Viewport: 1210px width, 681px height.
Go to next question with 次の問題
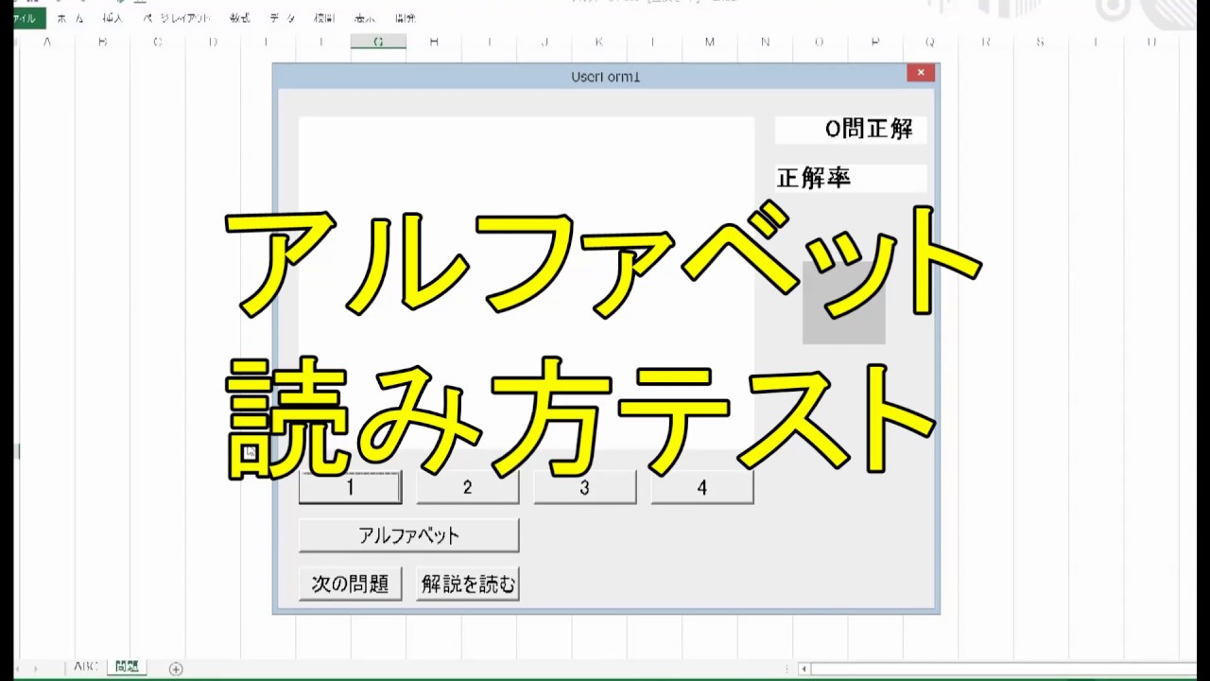[350, 584]
